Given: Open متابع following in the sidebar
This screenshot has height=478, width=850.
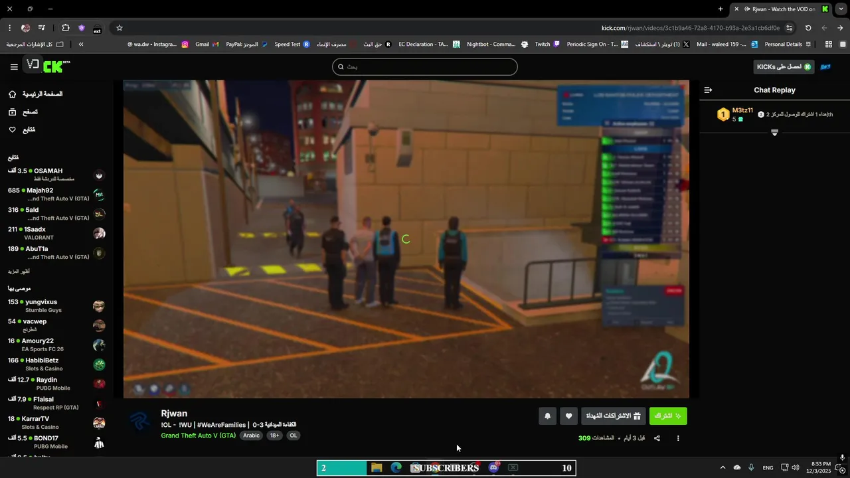Looking at the screenshot, I should point(22,129).
